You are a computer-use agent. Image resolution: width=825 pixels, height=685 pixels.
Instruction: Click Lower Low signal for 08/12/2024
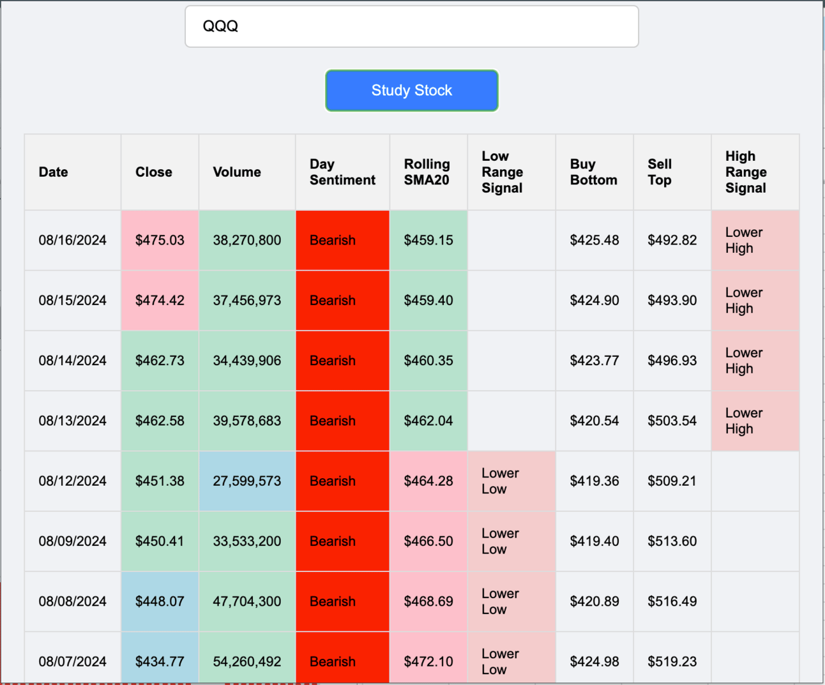(x=512, y=481)
